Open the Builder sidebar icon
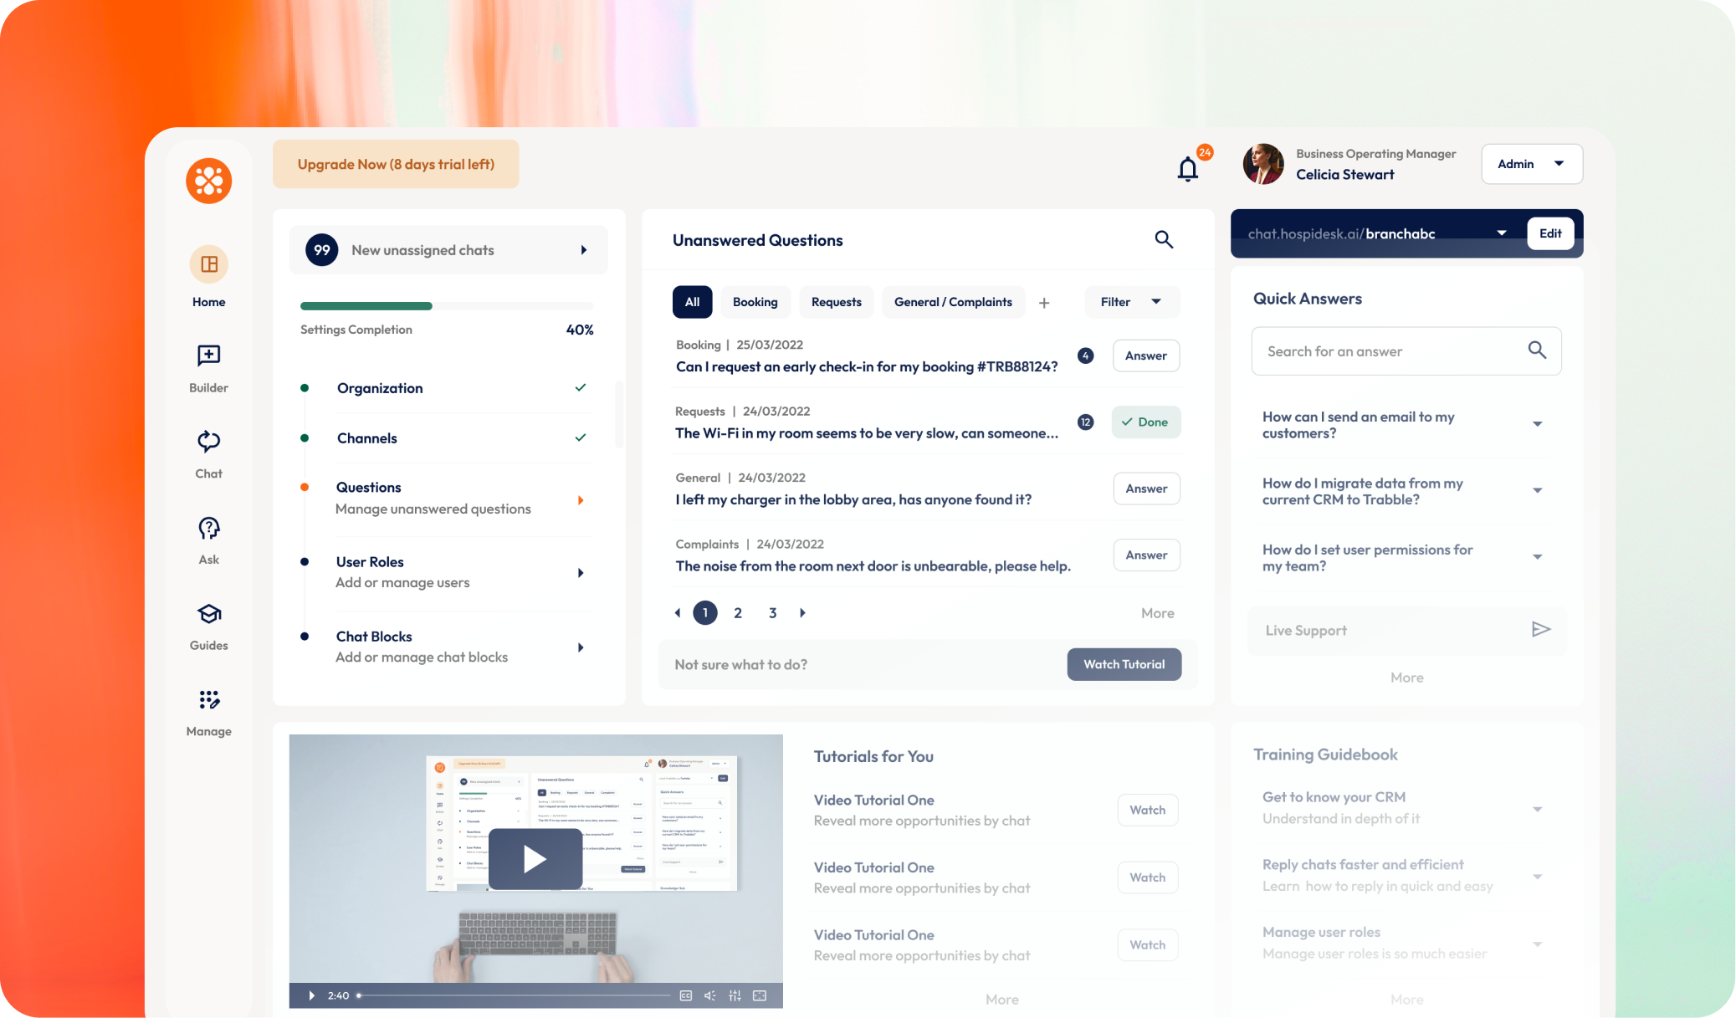This screenshot has height=1018, width=1736. coord(208,356)
